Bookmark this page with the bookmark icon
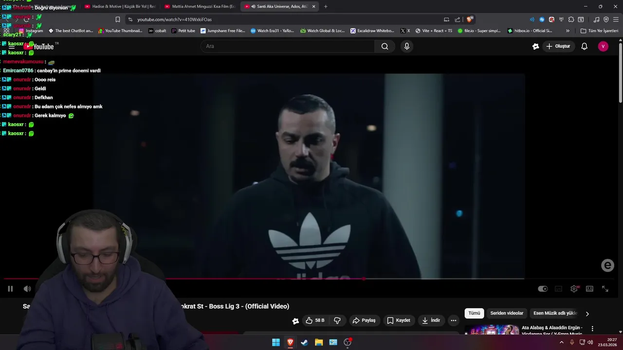 click(117, 19)
